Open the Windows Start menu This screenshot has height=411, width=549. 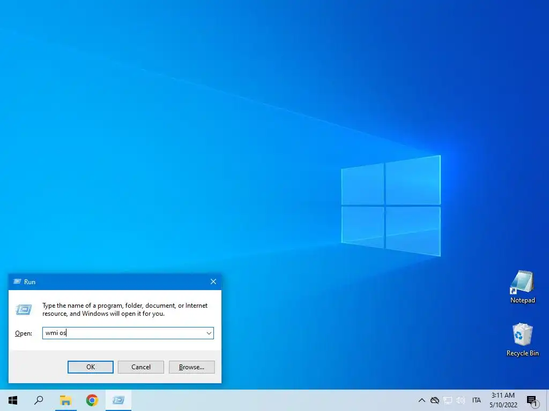[13, 400]
